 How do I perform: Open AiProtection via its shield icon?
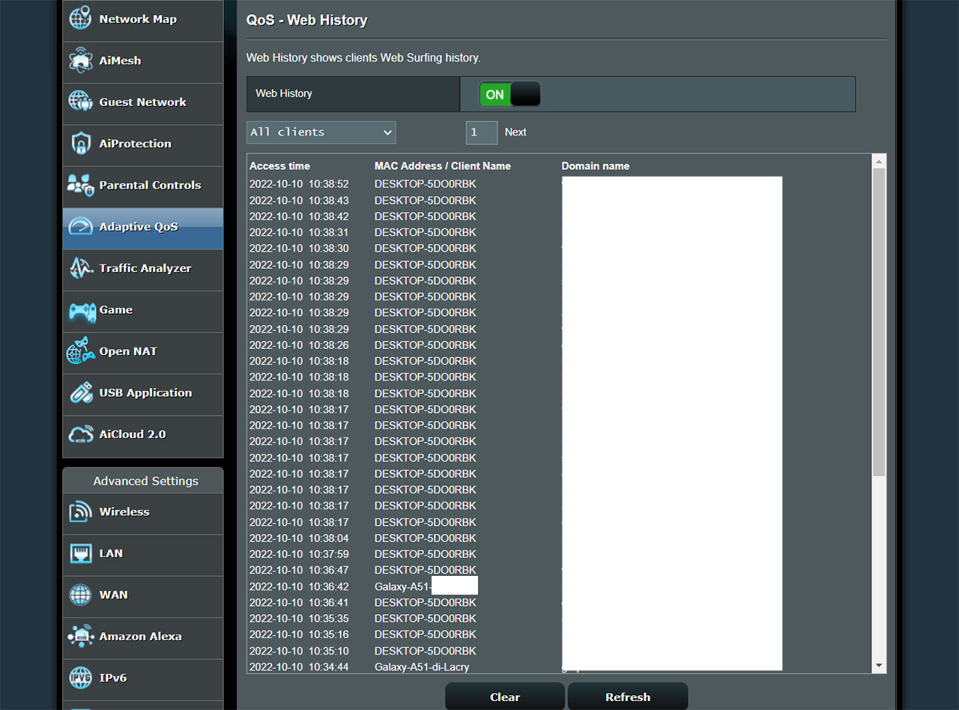tap(80, 143)
